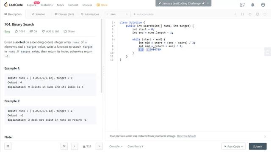271x152 pixels.
Task: Click the code format braces icon
Action: (243, 14)
